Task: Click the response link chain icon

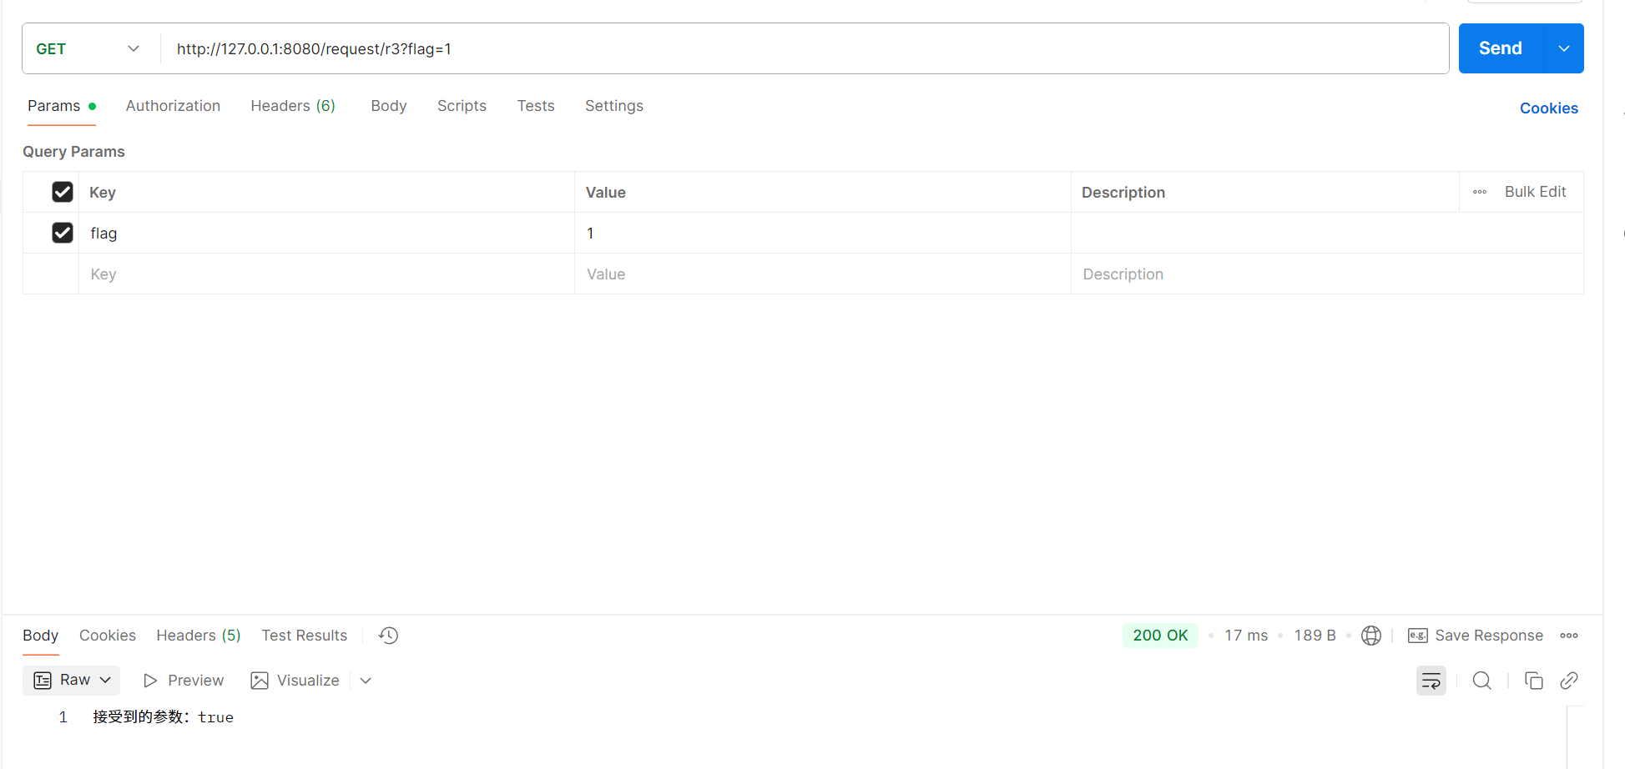Action: [x=1569, y=681]
